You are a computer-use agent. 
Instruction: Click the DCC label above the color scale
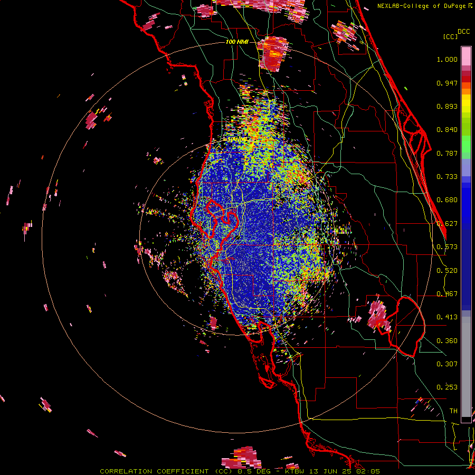(x=463, y=32)
